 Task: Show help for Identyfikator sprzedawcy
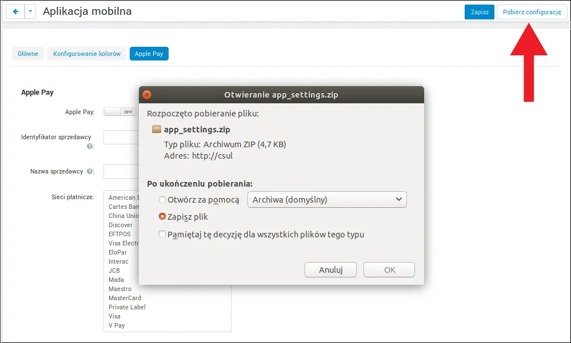90,146
